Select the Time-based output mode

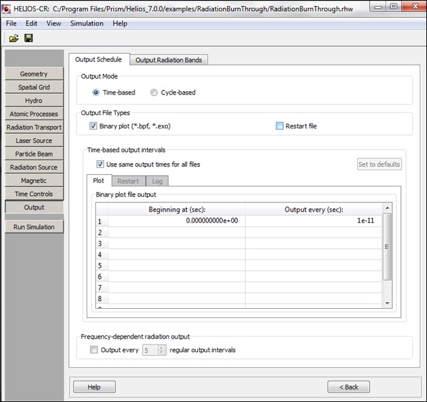pyautogui.click(x=96, y=93)
